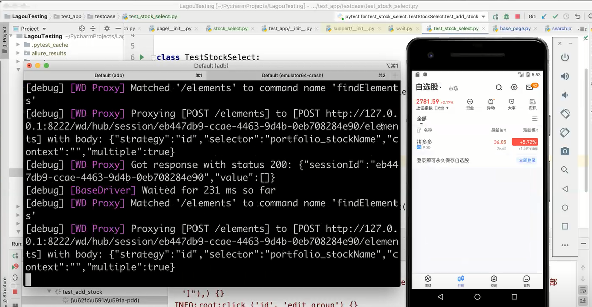Image resolution: width=592 pixels, height=307 pixels.
Task: Take an emulator screenshot with the camera icon
Action: click(565, 151)
